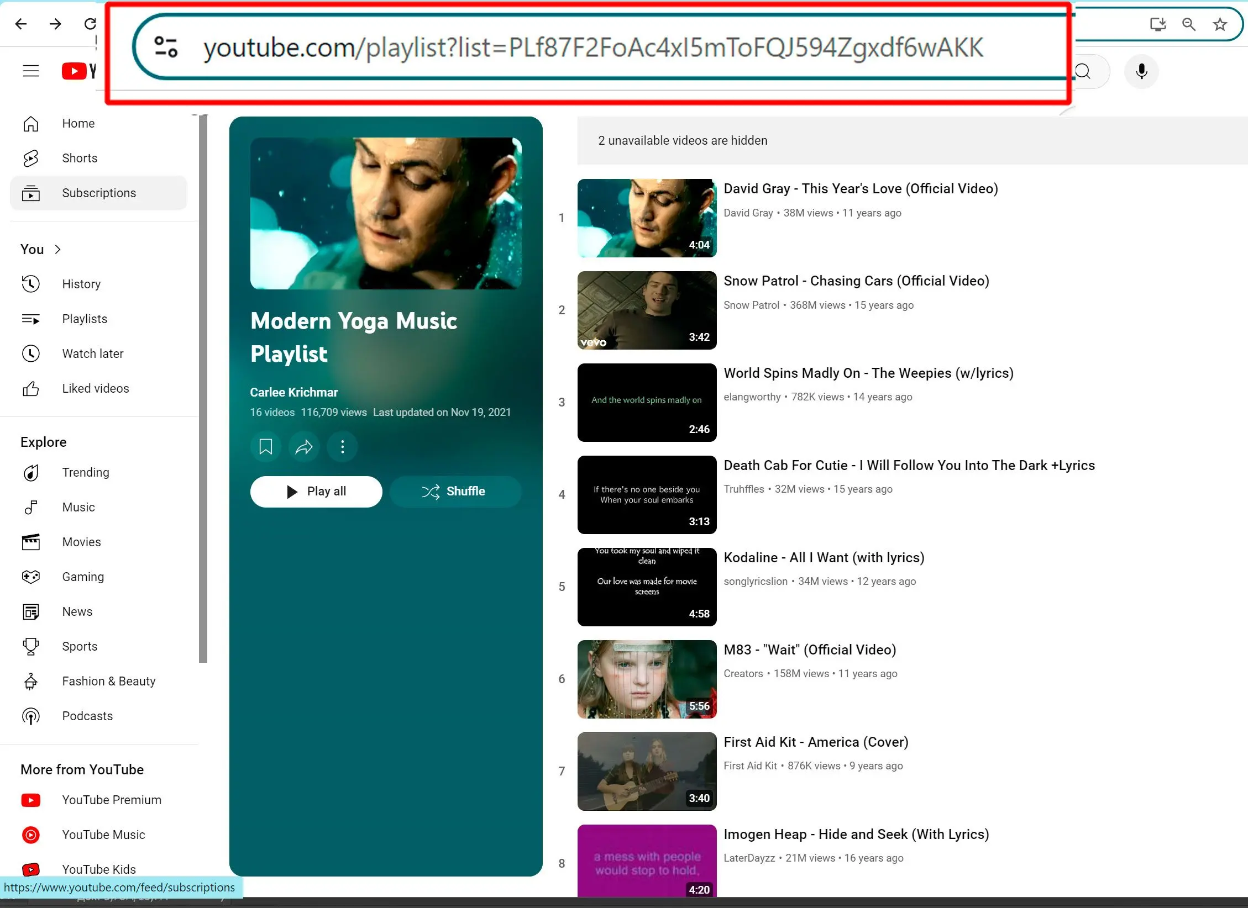The image size is (1248, 908).
Task: Open History in the sidebar
Action: point(99,284)
